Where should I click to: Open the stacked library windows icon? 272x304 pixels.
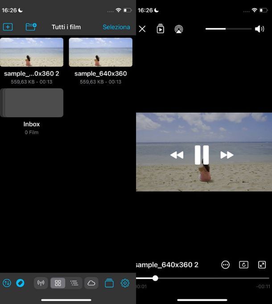pos(109,283)
